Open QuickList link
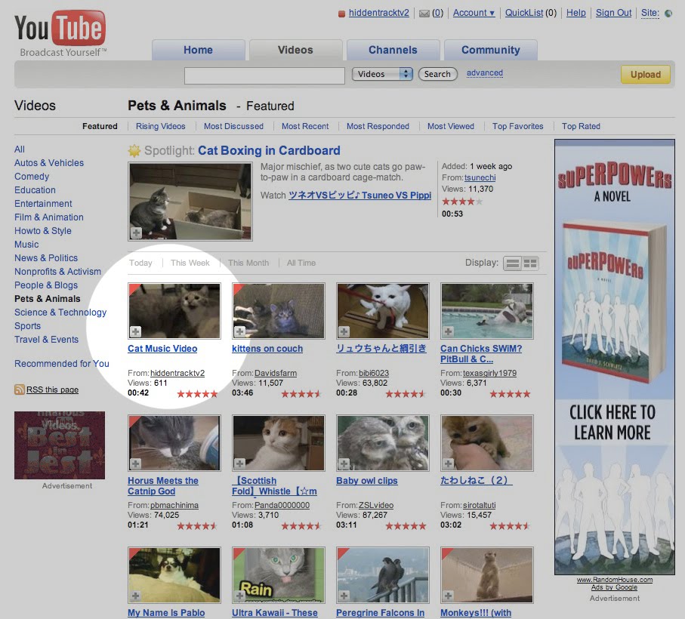 524,13
